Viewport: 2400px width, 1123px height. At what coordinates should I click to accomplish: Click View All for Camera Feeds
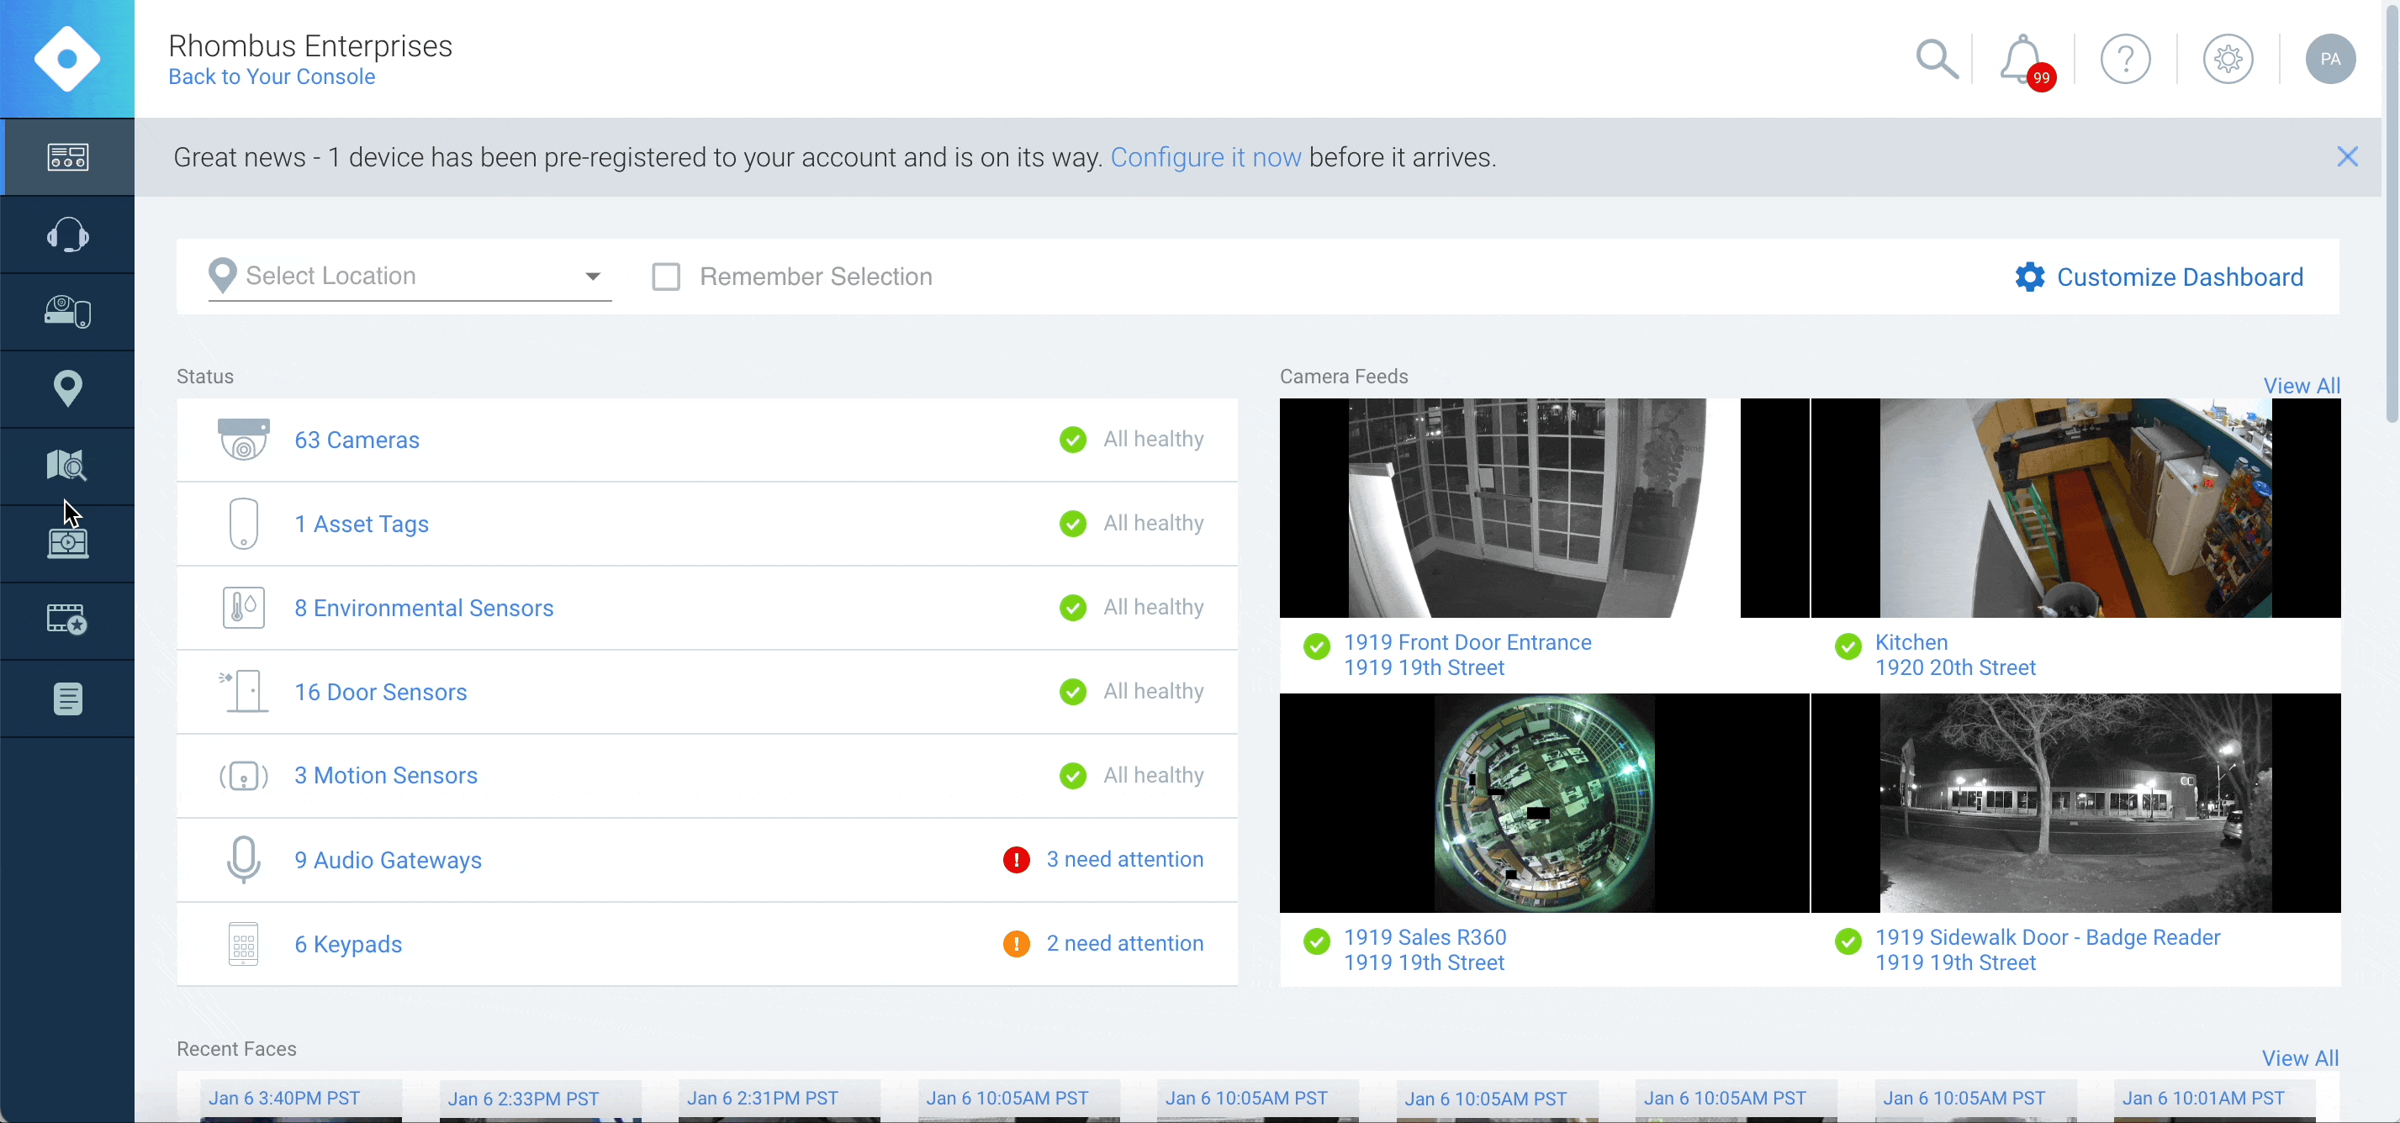click(x=2302, y=386)
